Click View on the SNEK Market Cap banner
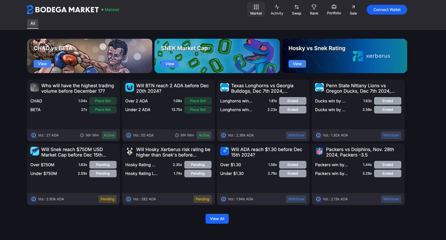This screenshot has width=446, height=240. [x=169, y=64]
